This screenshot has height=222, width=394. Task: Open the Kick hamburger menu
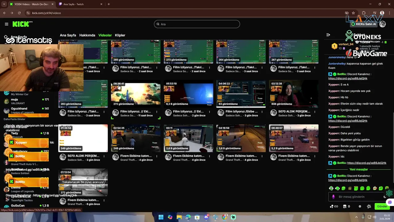[6, 24]
